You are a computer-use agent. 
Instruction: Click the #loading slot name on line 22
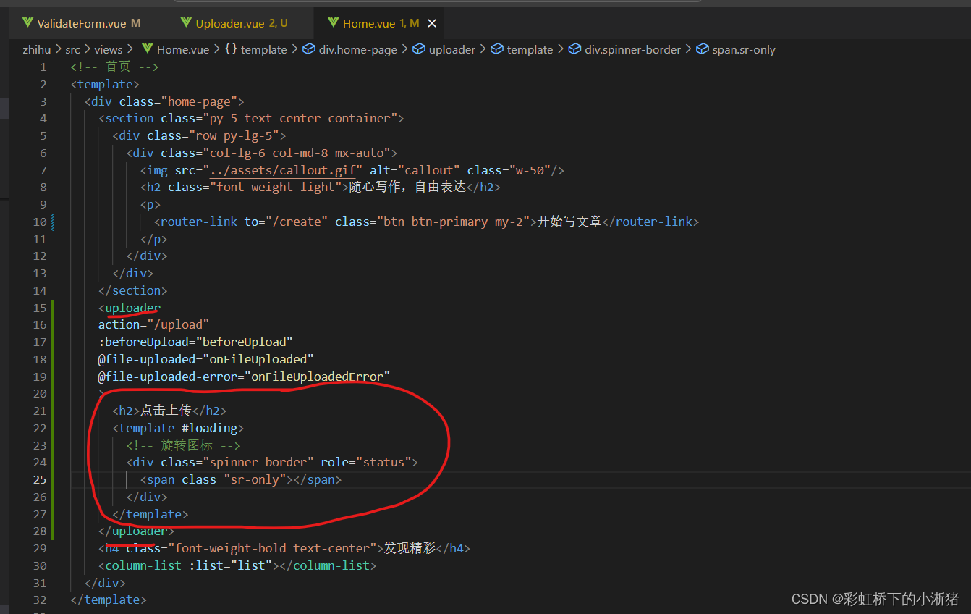209,428
